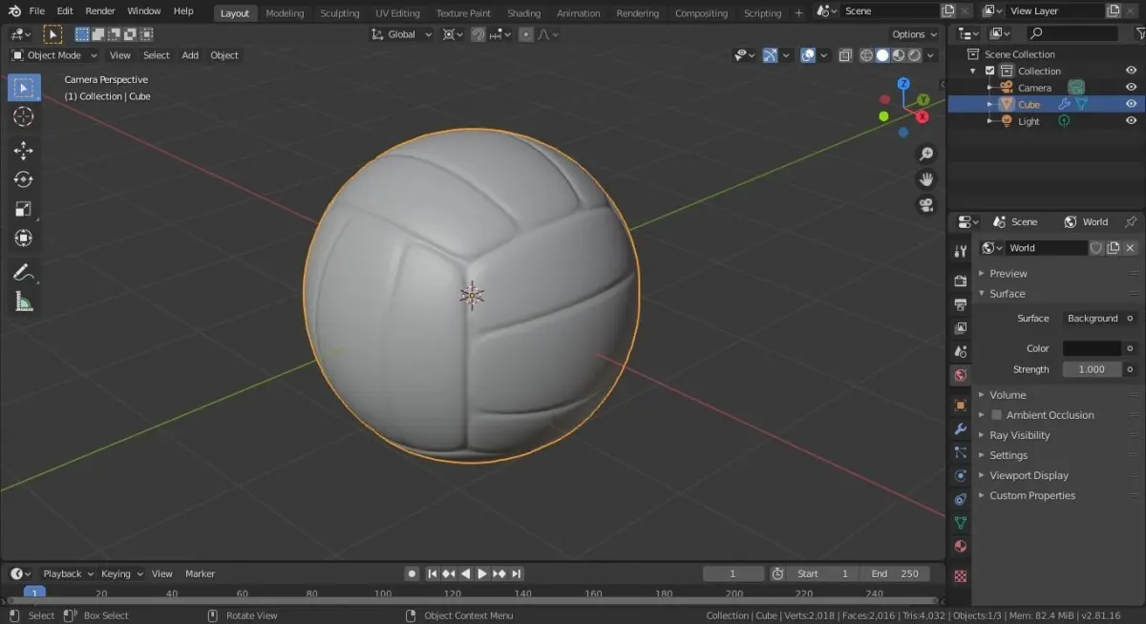Click the zoom view magnifier icon
Image resolution: width=1146 pixels, height=624 pixels.
coord(925,154)
